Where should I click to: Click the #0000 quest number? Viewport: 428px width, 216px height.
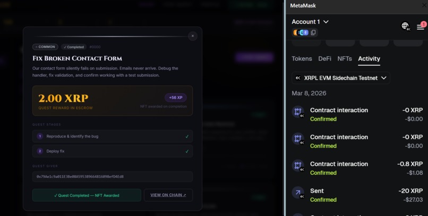pos(95,47)
